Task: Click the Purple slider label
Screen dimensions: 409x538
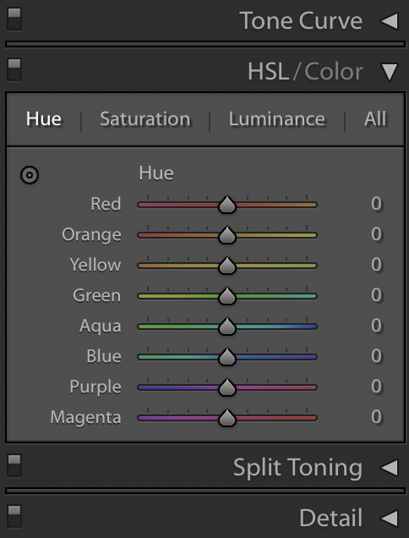Action: (95, 387)
